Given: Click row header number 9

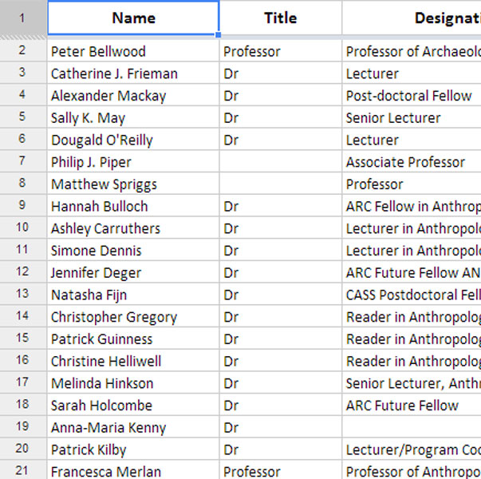Looking at the screenshot, I should [22, 206].
